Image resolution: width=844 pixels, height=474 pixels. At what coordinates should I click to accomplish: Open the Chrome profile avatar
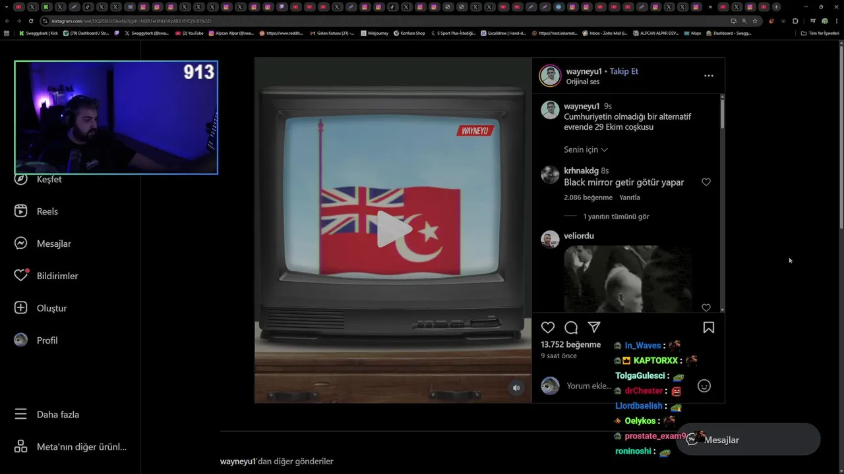click(x=824, y=21)
